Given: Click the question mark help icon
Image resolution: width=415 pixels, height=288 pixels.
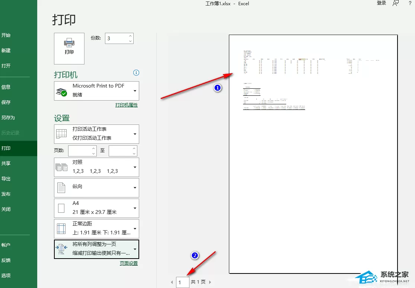Looking at the screenshot, I should 410,3.
